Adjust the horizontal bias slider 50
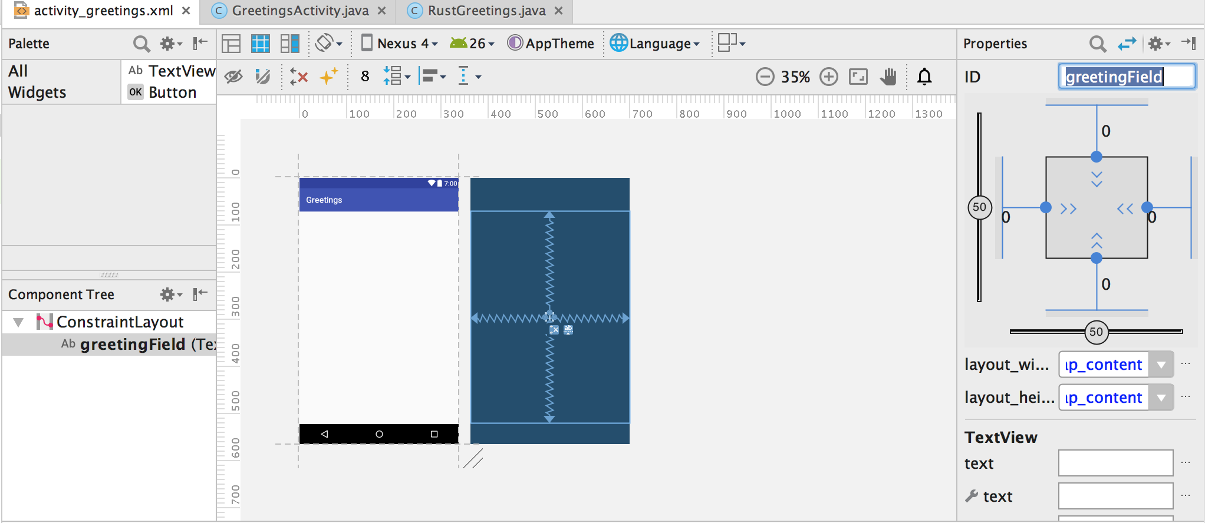This screenshot has width=1205, height=523. 1097,332
